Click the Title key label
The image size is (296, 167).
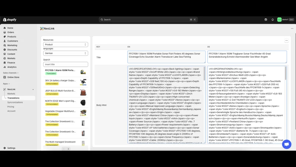click(x=98, y=58)
